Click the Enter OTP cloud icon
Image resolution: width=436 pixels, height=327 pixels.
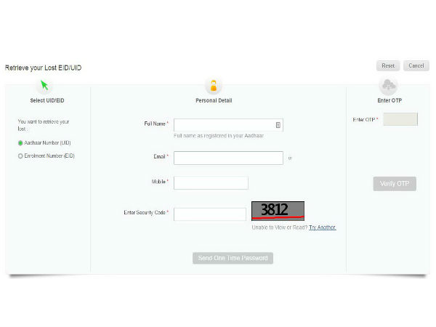coord(389,86)
